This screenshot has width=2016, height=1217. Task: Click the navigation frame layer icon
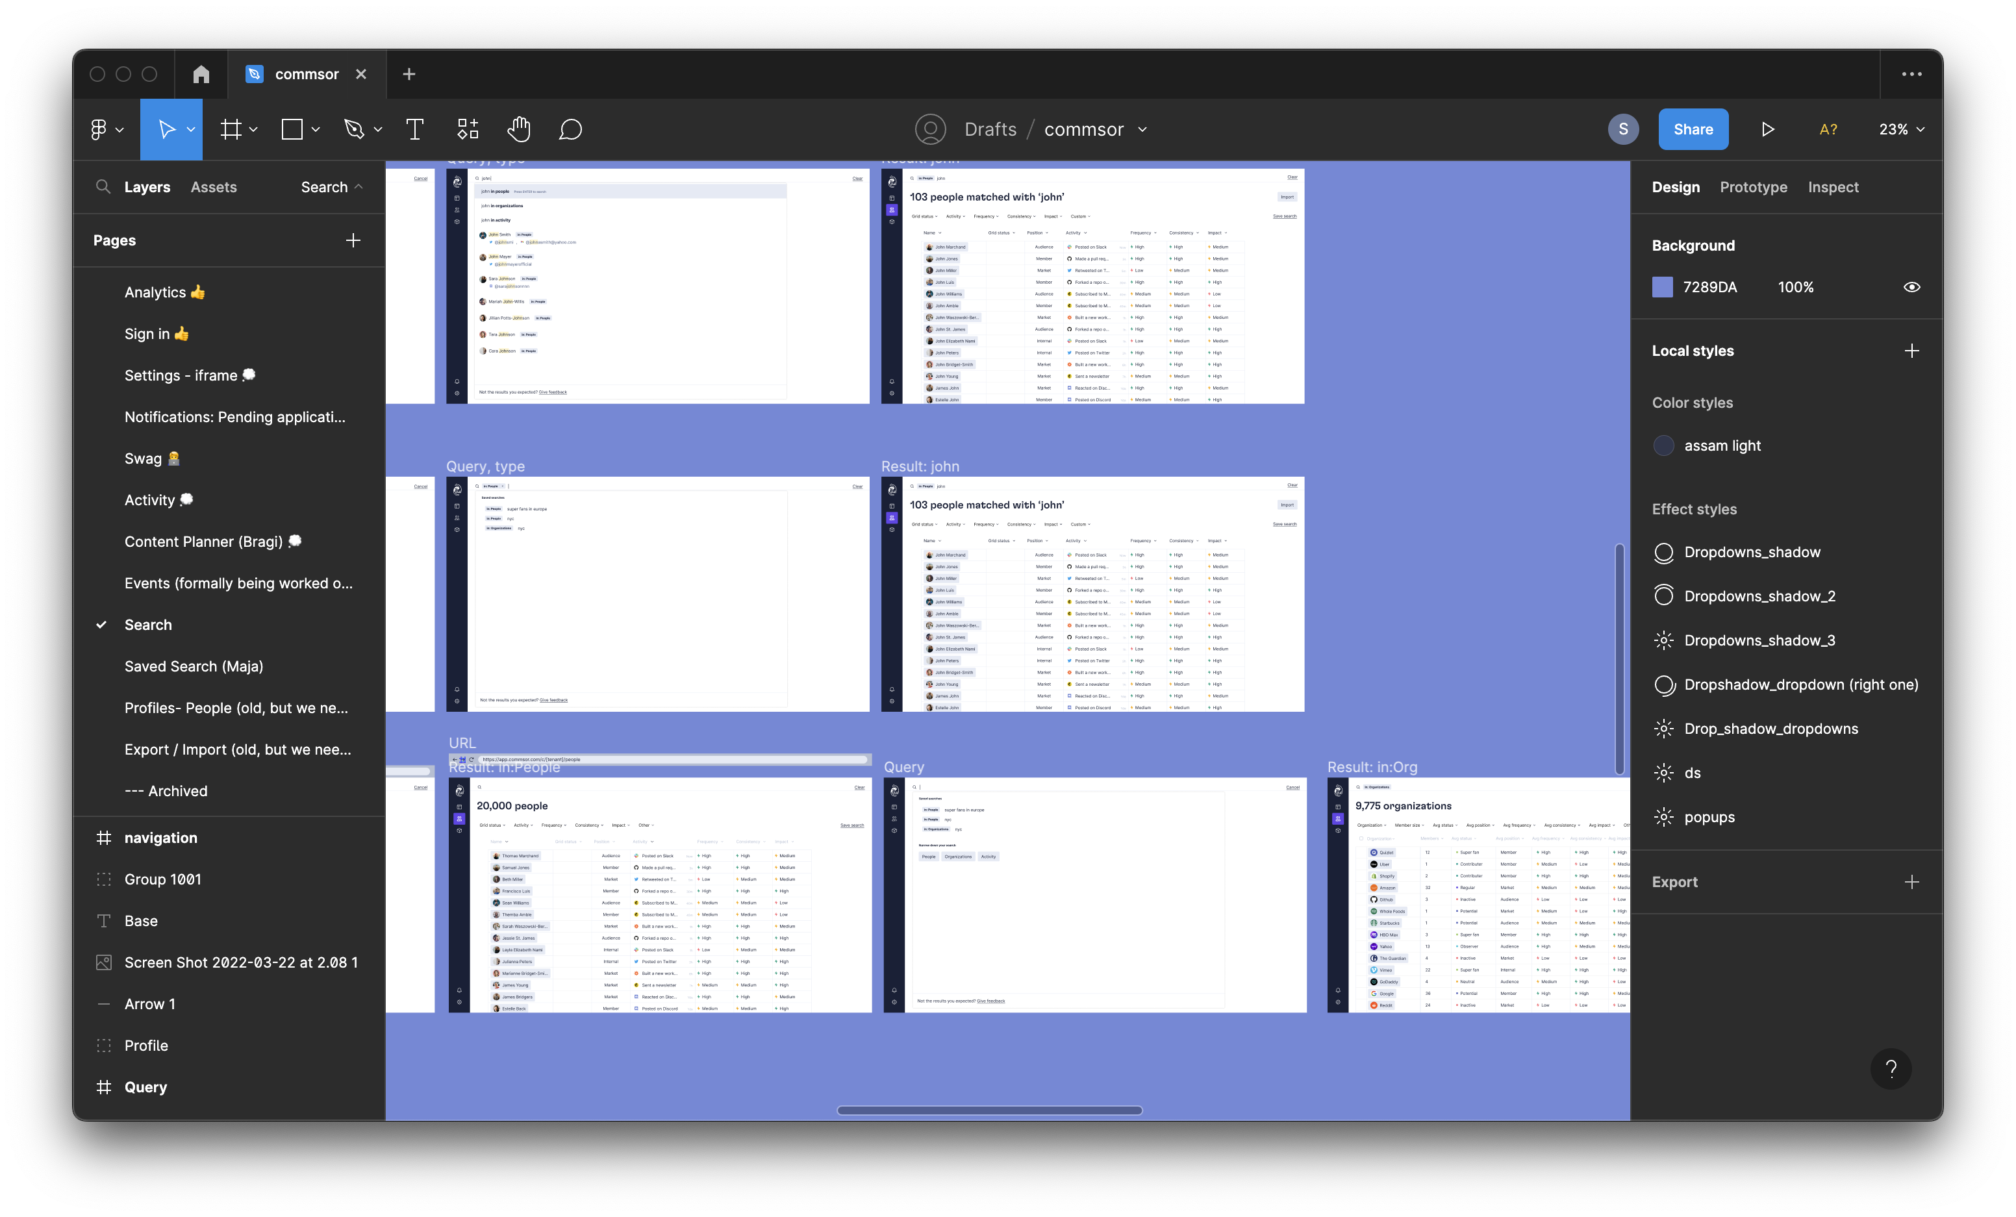pos(104,838)
